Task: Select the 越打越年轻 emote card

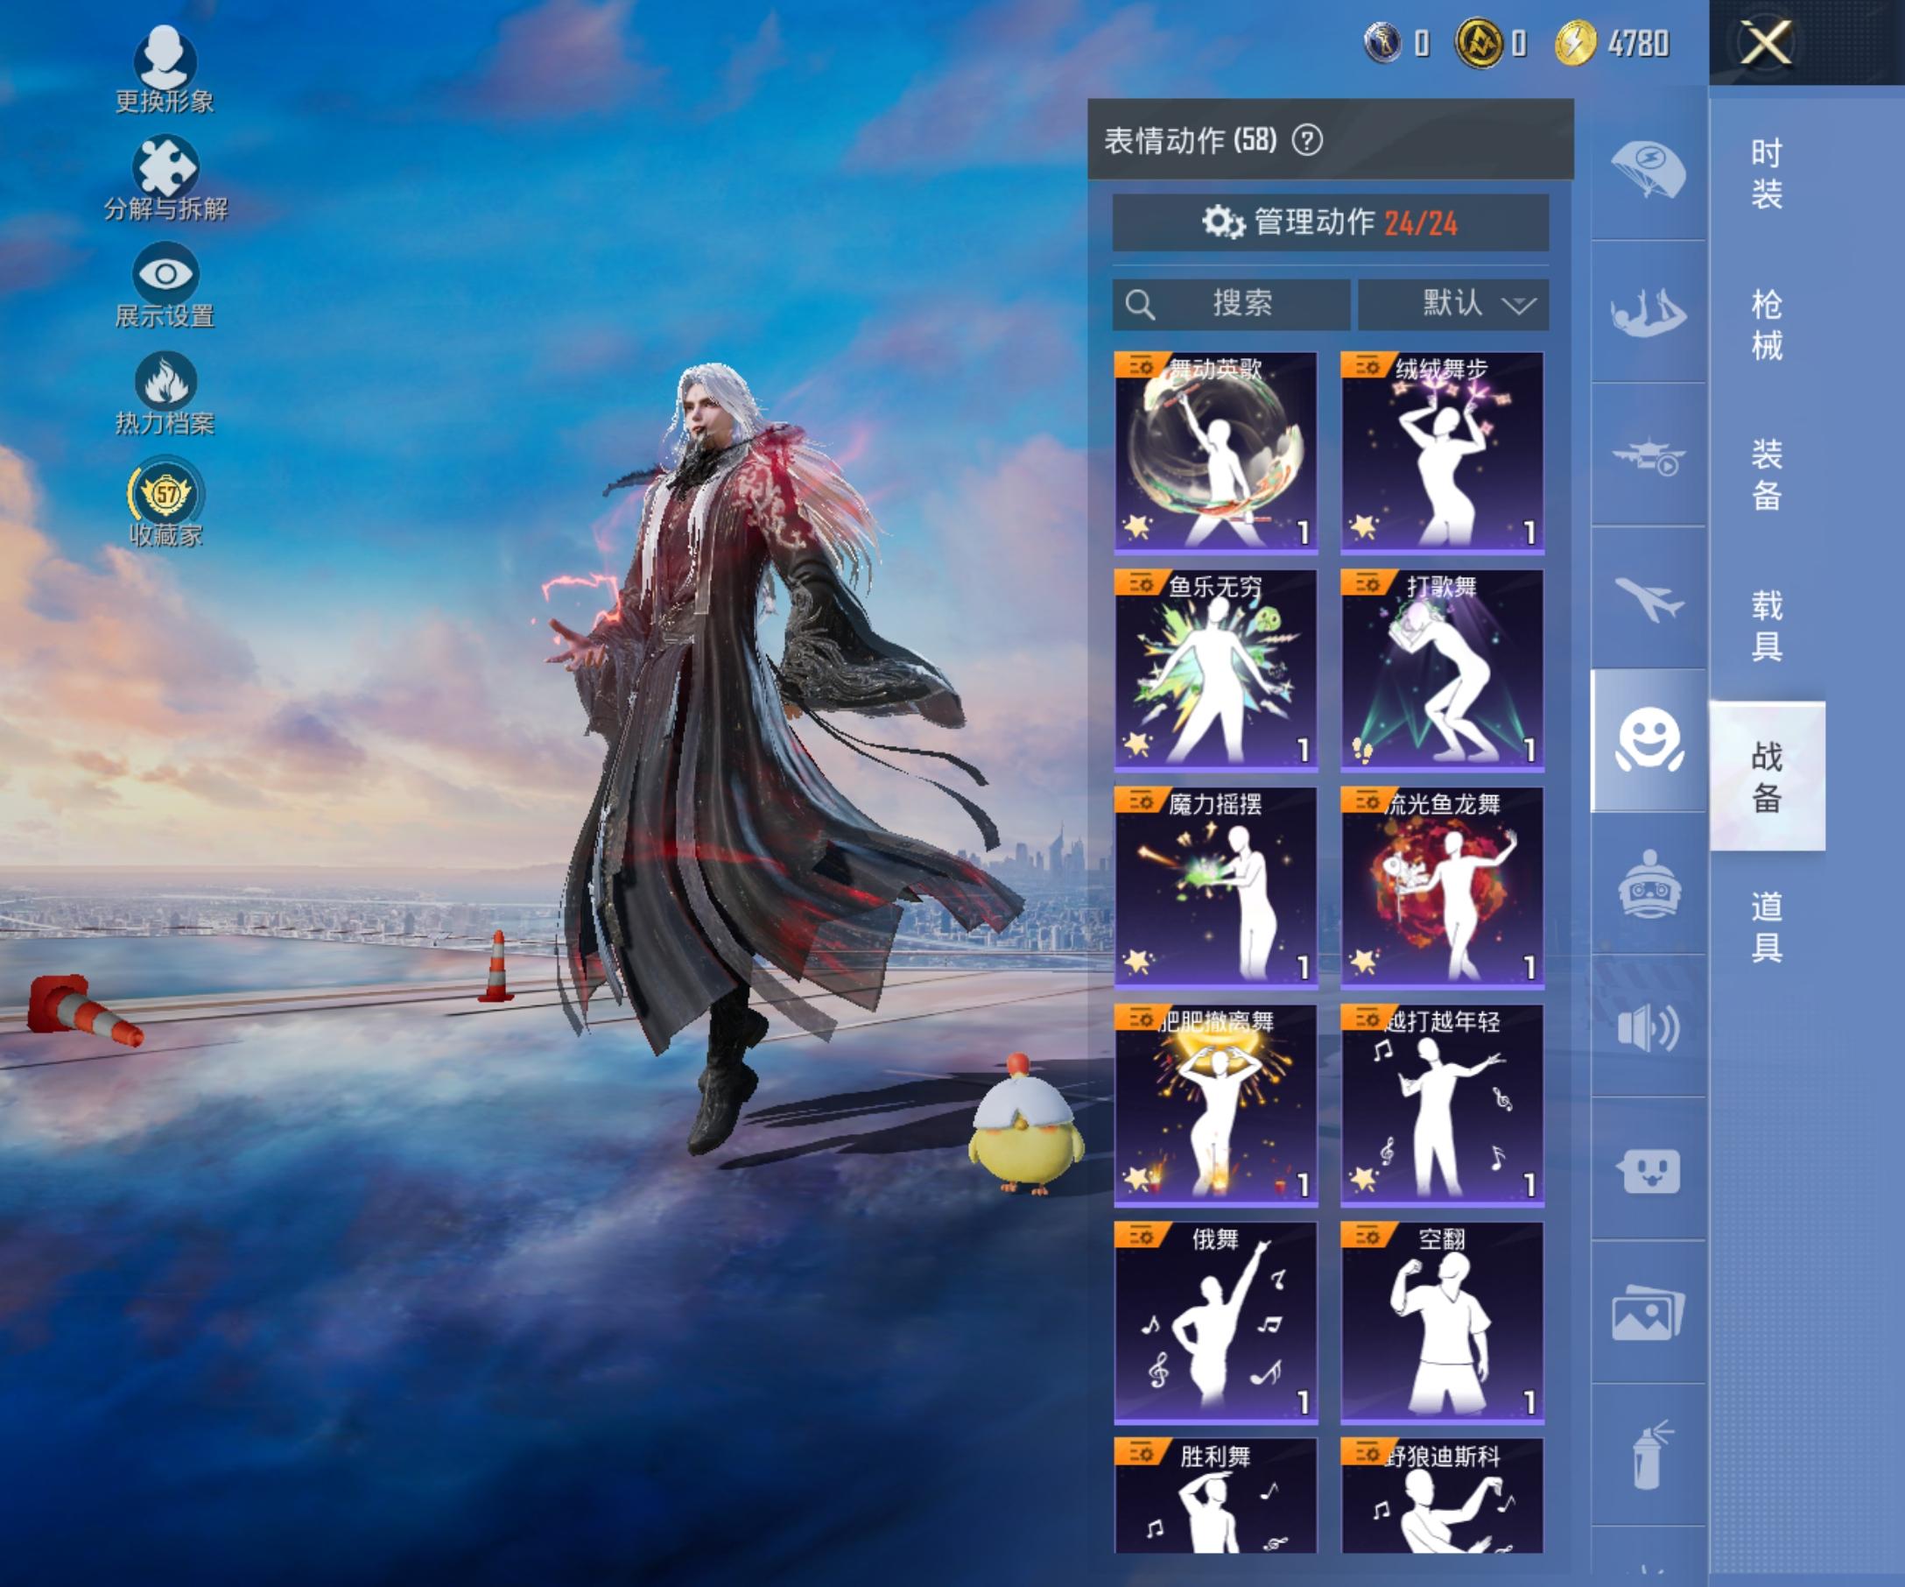Action: click(1443, 1105)
